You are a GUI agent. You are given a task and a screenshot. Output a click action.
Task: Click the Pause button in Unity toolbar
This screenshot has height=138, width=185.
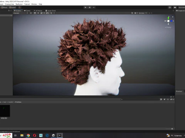click(x=89, y=7)
